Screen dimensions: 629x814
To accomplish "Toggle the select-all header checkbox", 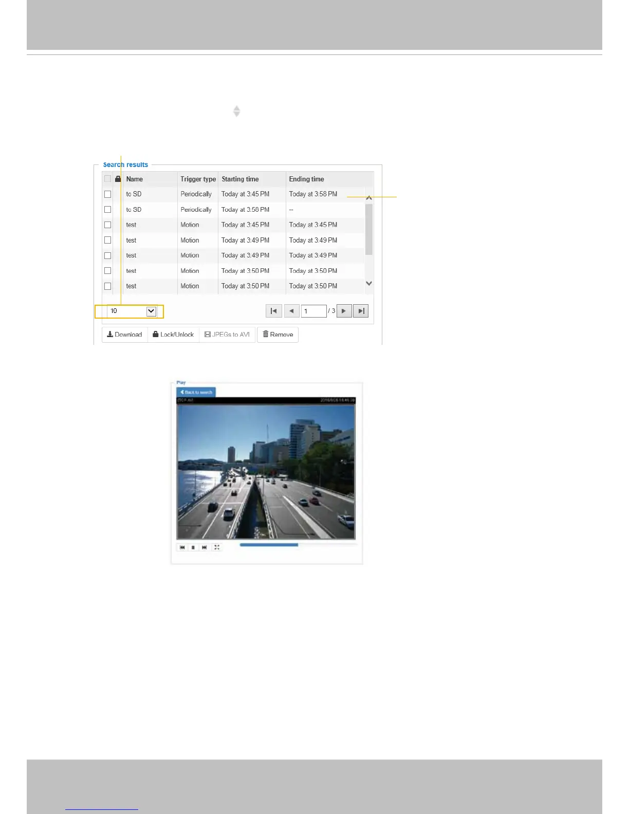I will (107, 179).
